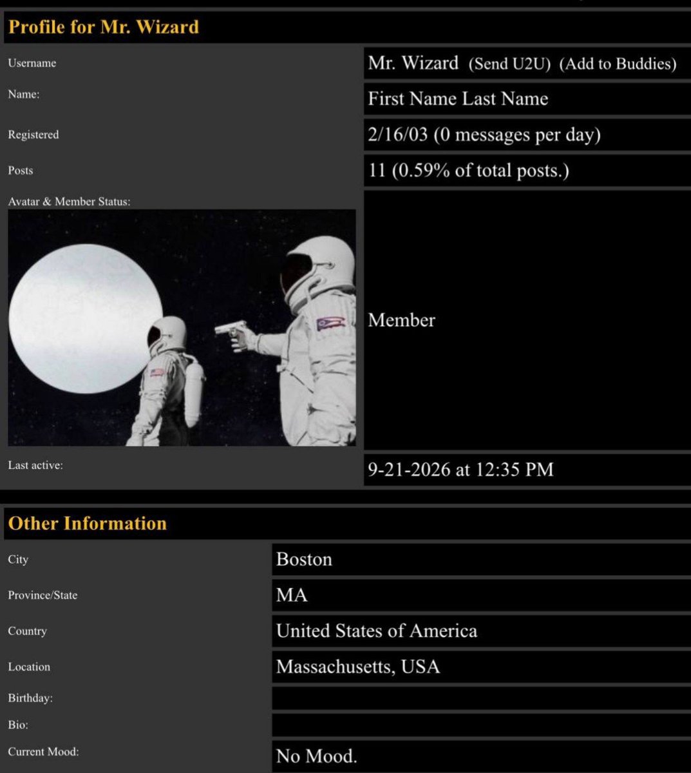Select the username value Mr. Wizard
This screenshot has height=773, width=691.
(x=413, y=63)
